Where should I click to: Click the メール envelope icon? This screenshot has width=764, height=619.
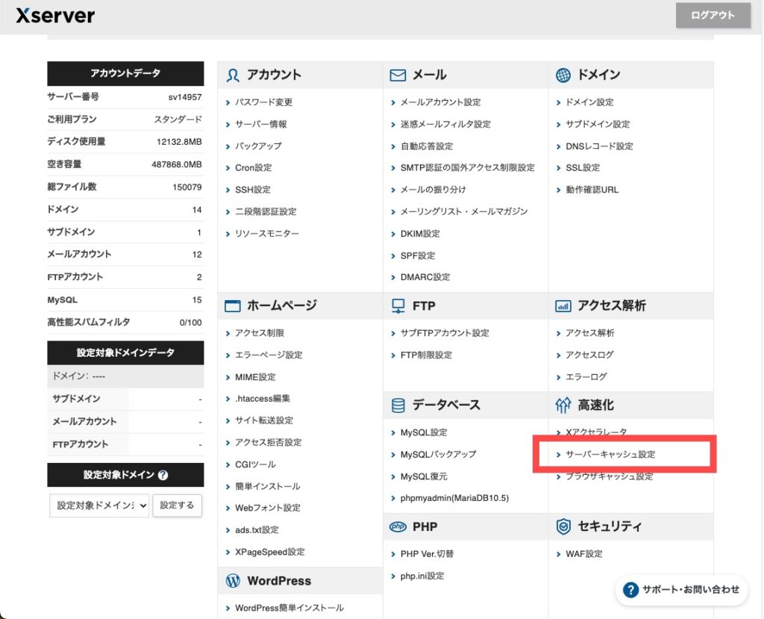pos(398,75)
